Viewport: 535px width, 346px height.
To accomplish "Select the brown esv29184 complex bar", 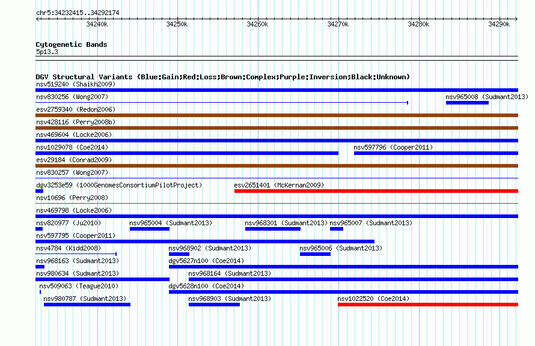I will (x=277, y=166).
